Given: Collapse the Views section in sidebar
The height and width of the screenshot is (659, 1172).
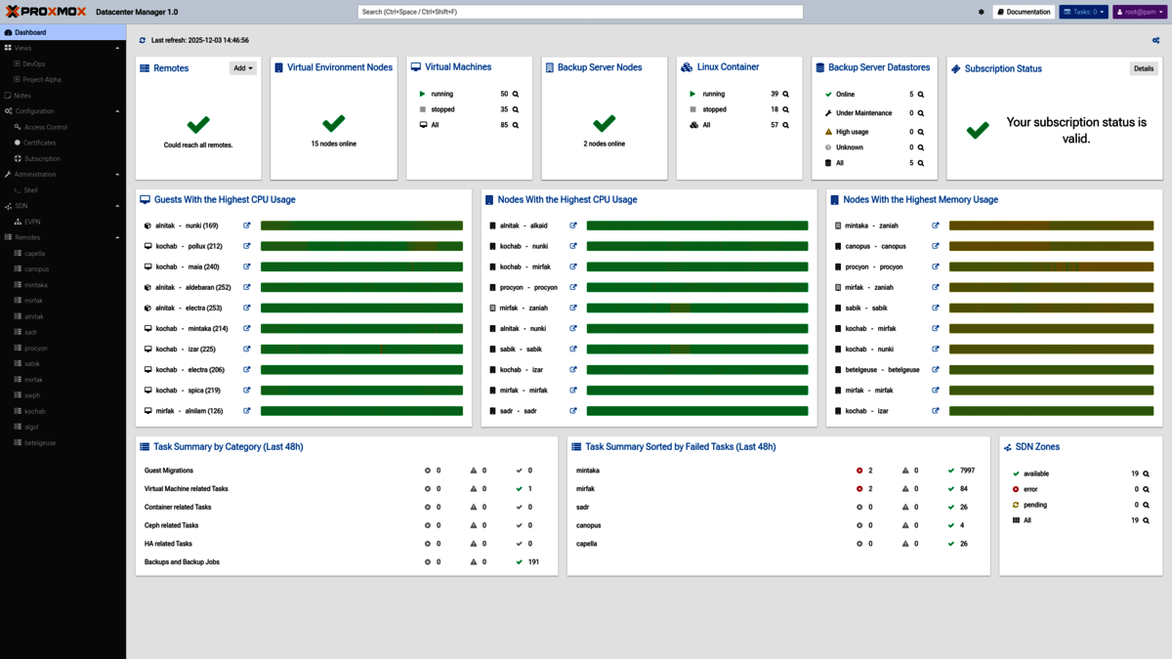Looking at the screenshot, I should (117, 48).
